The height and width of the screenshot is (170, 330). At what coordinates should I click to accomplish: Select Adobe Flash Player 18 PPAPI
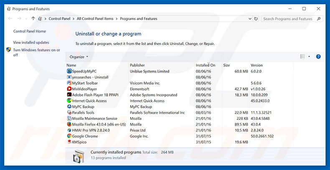click(x=95, y=95)
